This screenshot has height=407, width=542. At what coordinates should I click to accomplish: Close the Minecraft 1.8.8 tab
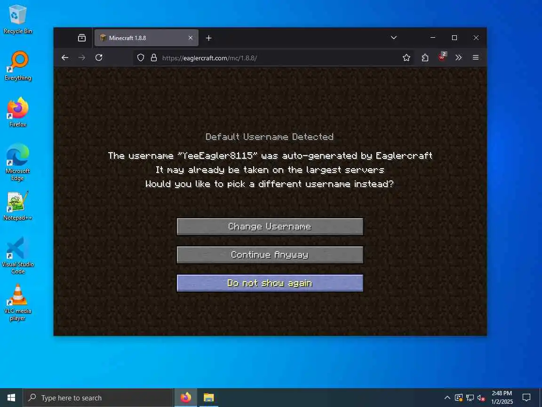(x=191, y=38)
